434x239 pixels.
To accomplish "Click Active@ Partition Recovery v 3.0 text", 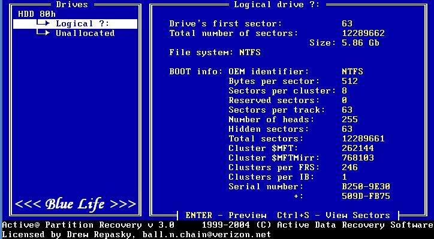I will pos(88,225).
